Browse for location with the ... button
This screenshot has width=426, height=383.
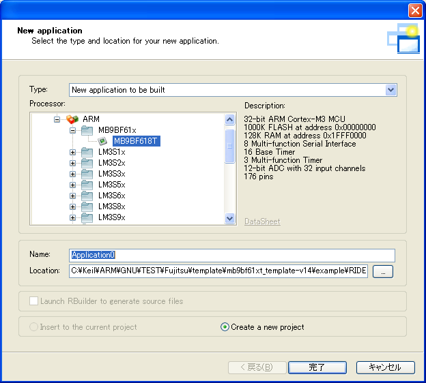click(x=383, y=271)
